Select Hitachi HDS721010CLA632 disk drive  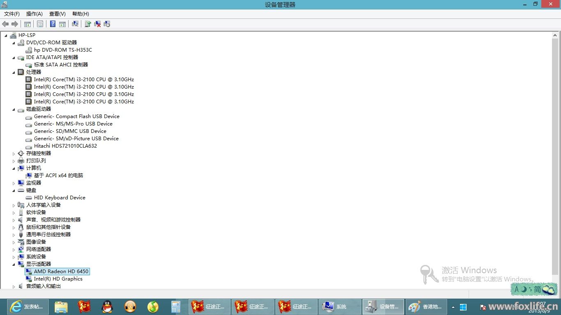65,146
